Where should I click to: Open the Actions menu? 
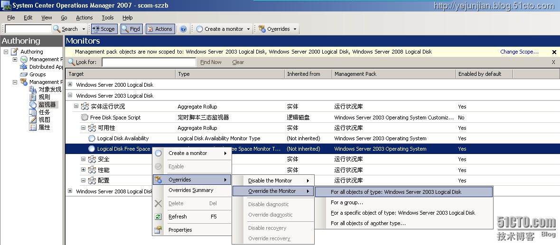click(84, 18)
